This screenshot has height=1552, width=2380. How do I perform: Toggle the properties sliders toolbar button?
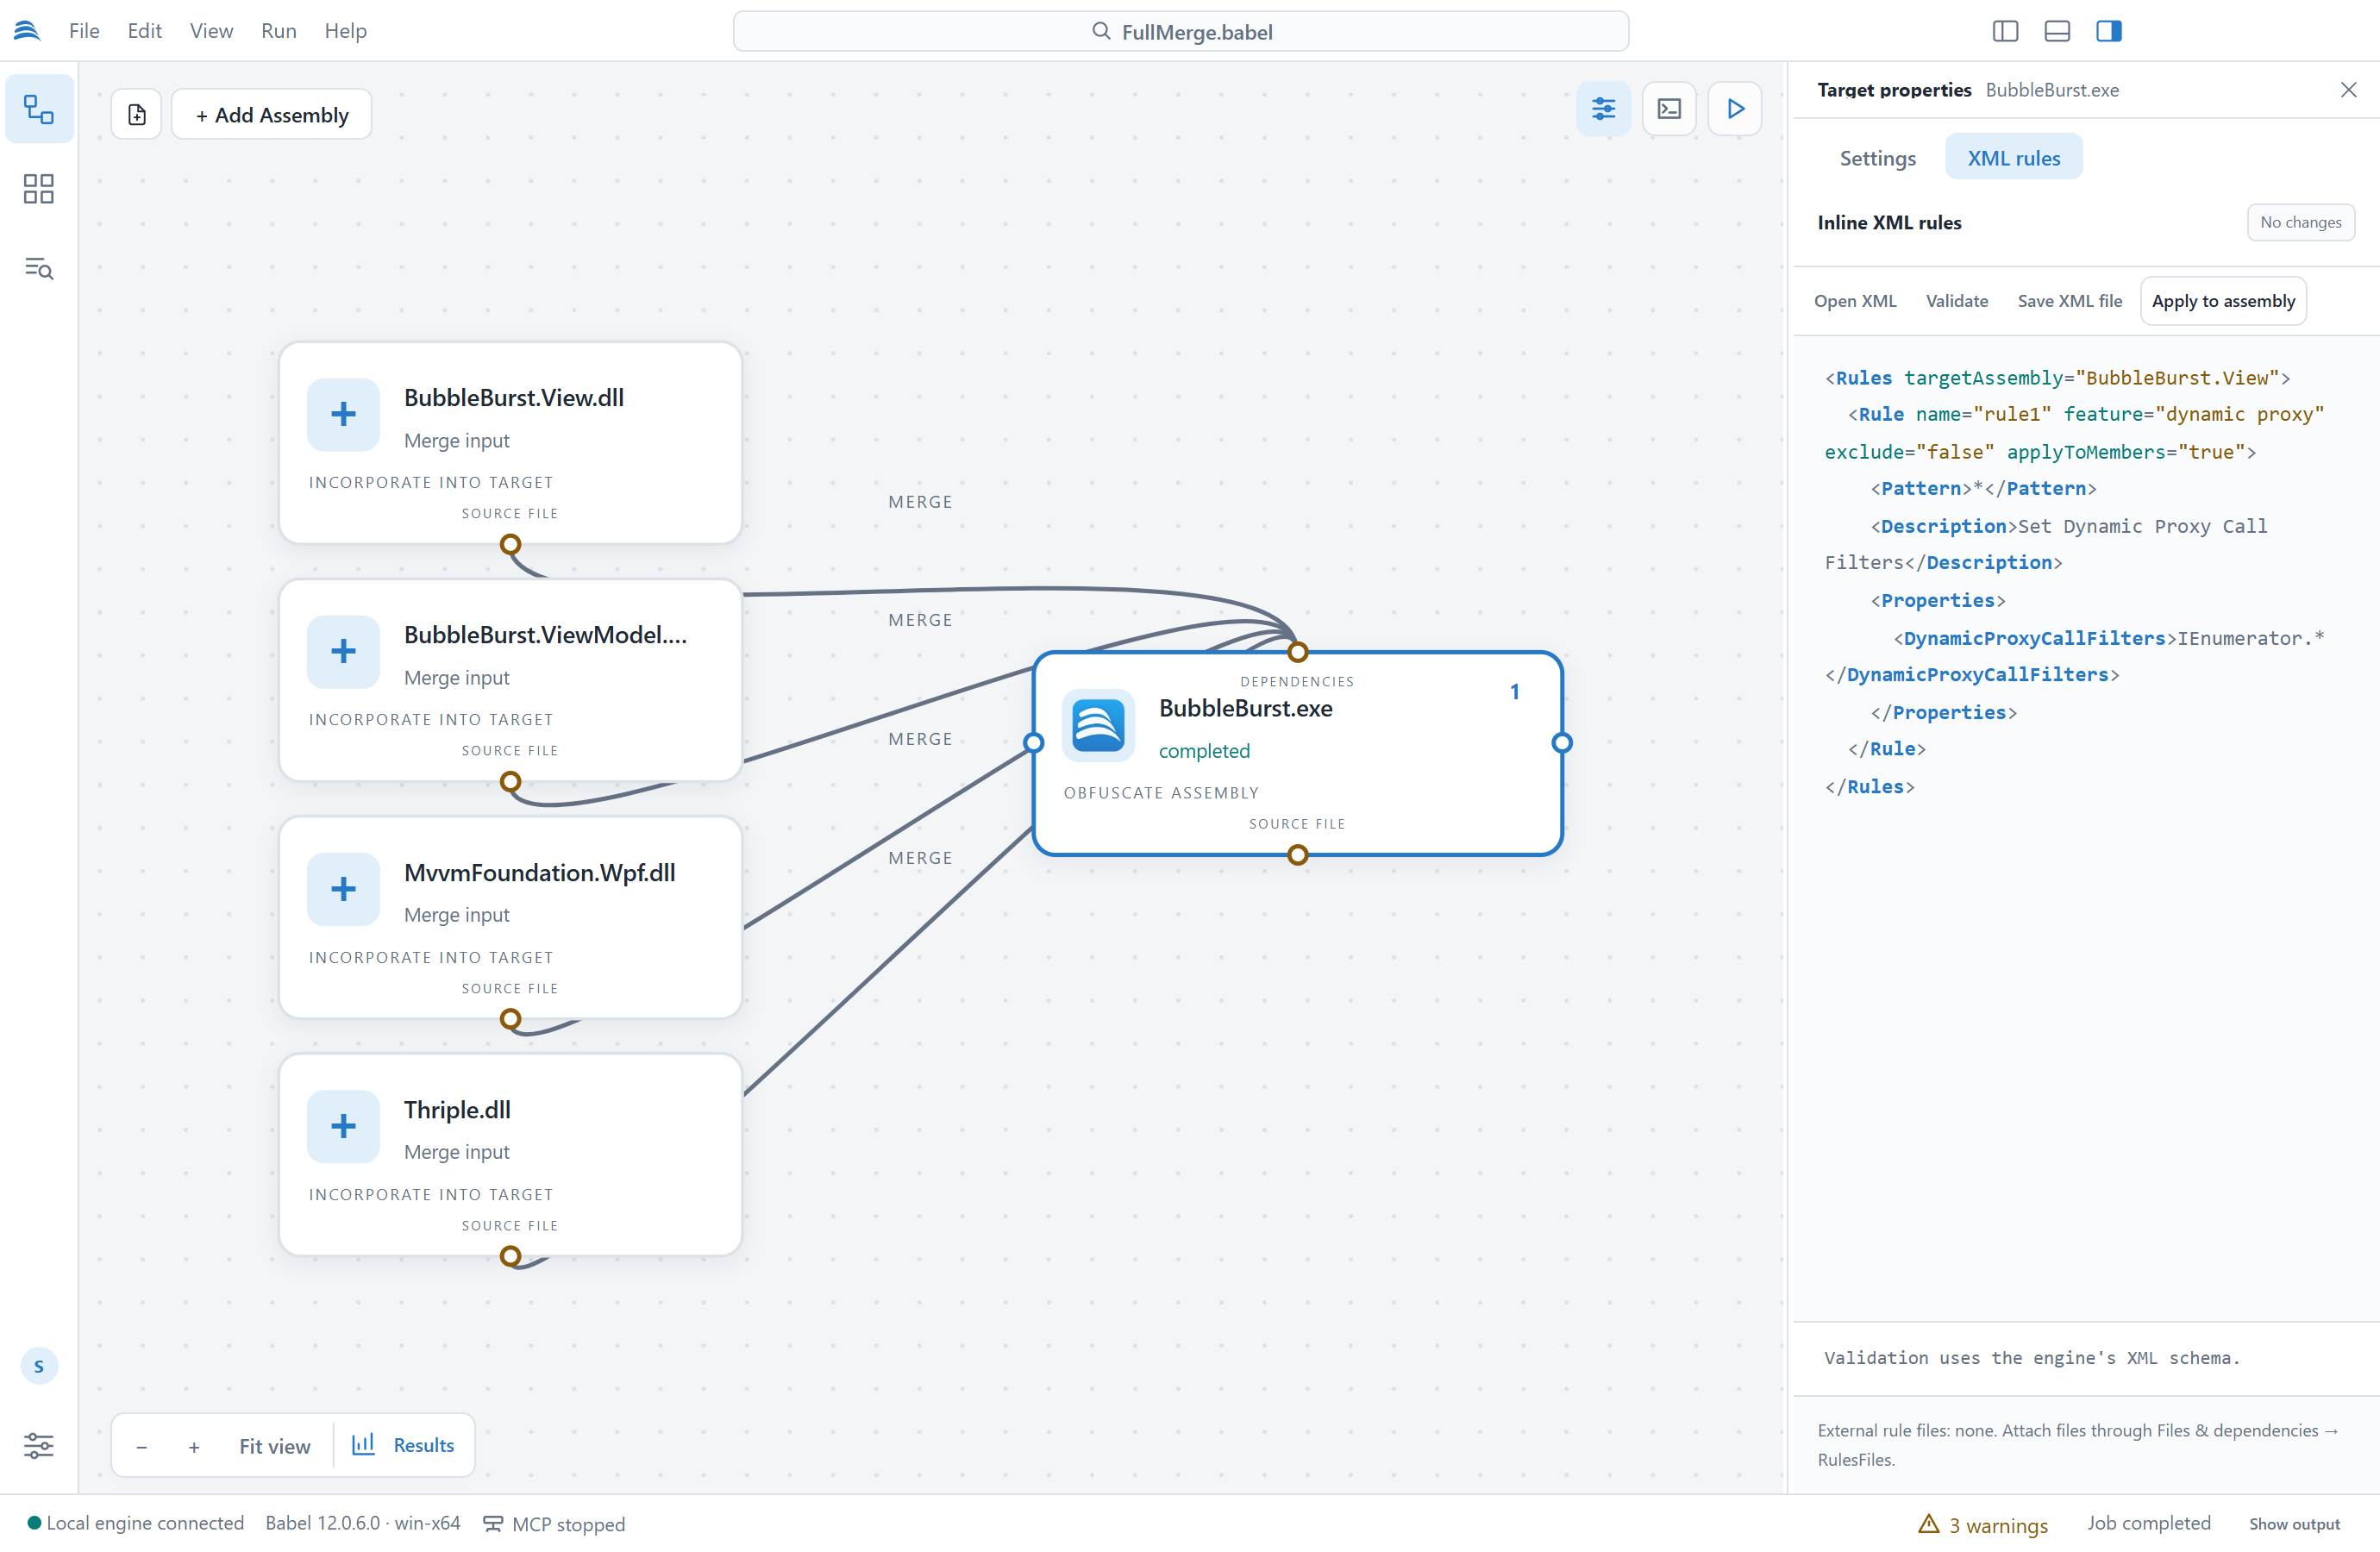coord(1603,109)
